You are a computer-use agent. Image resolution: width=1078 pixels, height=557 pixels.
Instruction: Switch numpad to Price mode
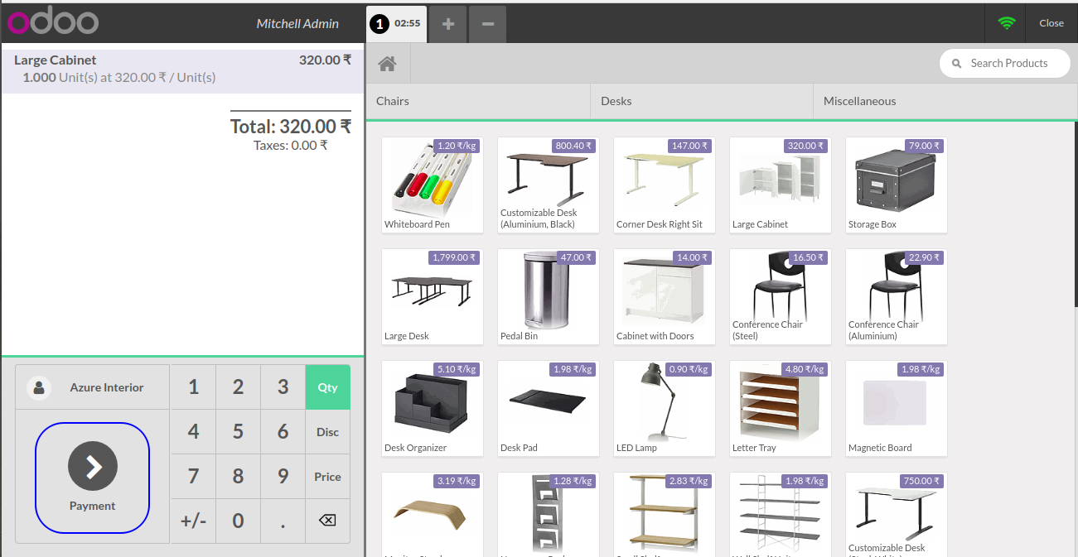(x=327, y=476)
